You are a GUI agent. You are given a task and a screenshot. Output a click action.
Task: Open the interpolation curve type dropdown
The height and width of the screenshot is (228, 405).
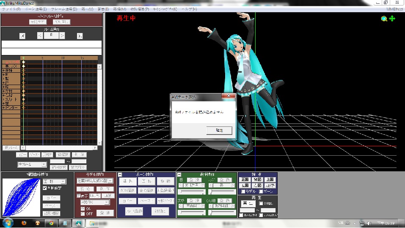(x=55, y=181)
